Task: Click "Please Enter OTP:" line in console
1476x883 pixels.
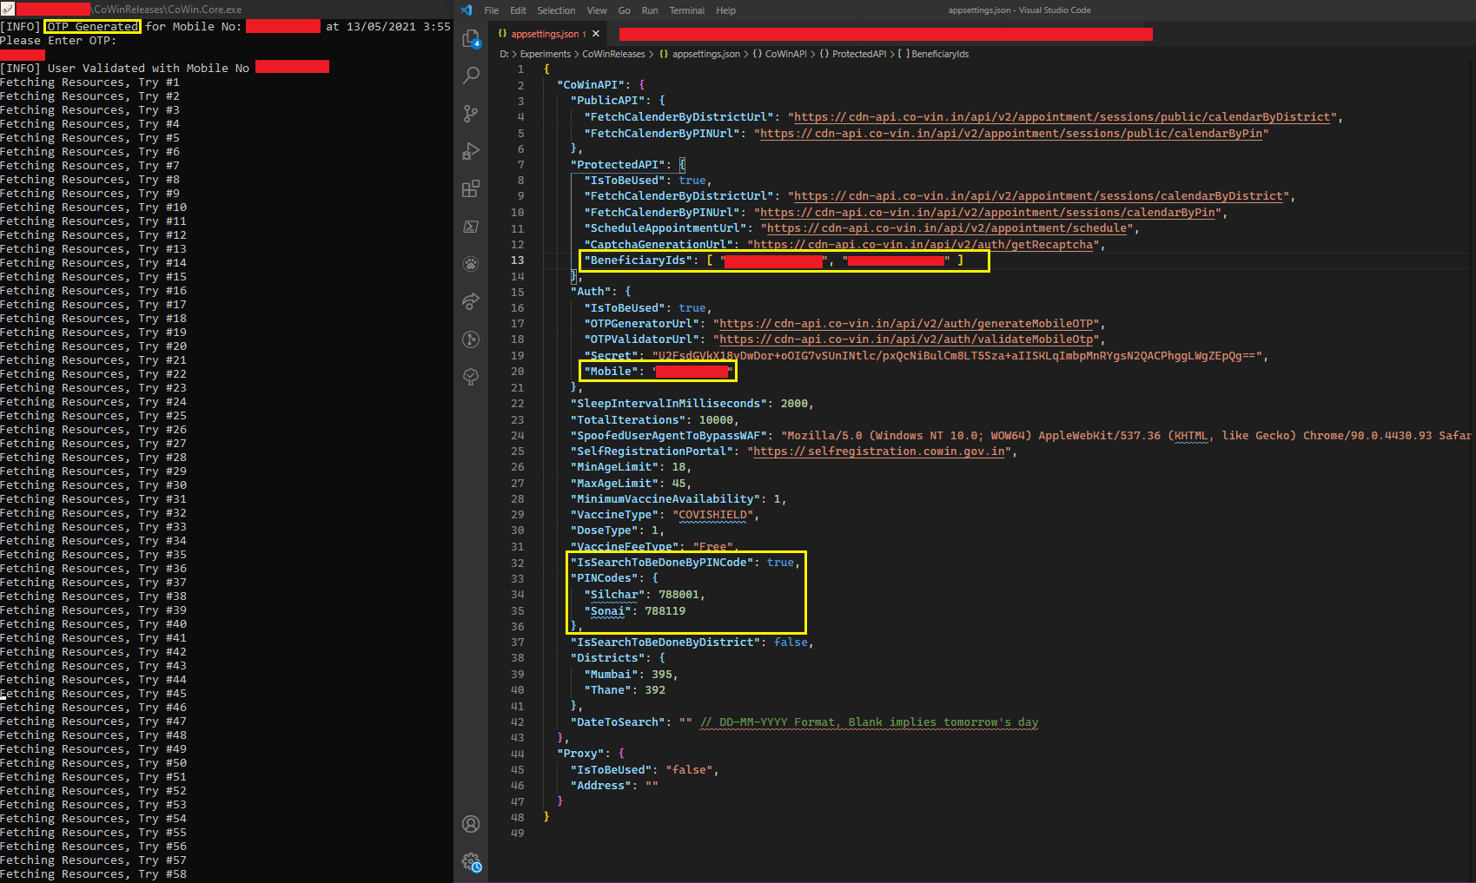Action: [57, 41]
